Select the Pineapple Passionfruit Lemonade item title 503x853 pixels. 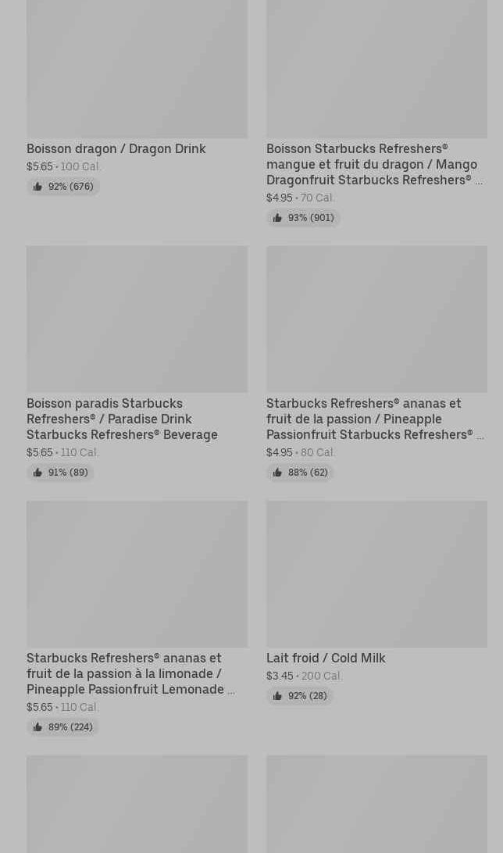(x=127, y=673)
